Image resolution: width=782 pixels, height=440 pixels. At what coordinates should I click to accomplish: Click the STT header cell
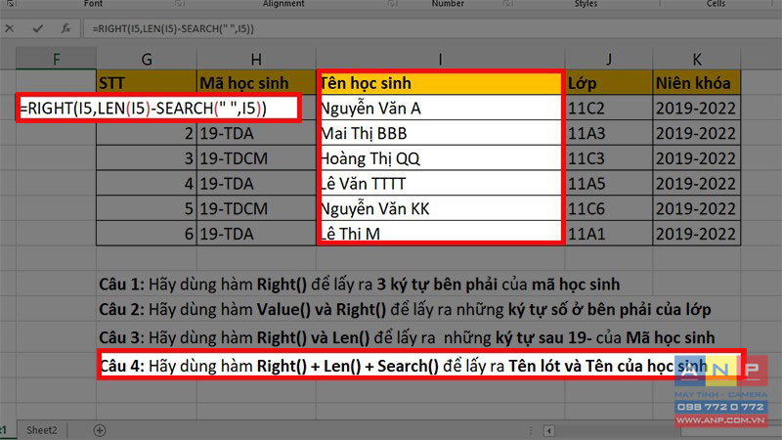[x=147, y=83]
